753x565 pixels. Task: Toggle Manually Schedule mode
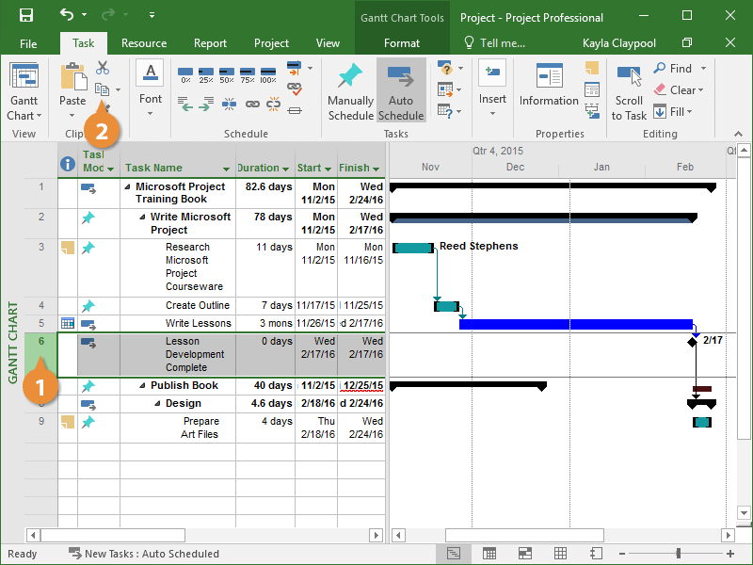350,91
